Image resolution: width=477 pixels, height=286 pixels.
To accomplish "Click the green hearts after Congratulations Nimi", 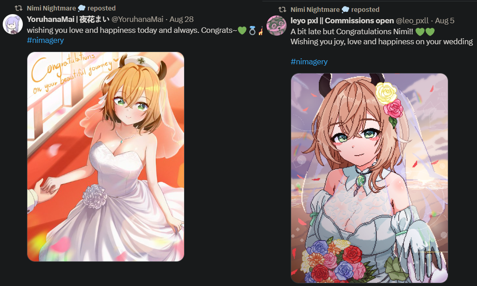I will [x=425, y=31].
